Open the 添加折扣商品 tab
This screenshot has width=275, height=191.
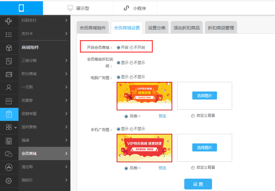[187, 28]
